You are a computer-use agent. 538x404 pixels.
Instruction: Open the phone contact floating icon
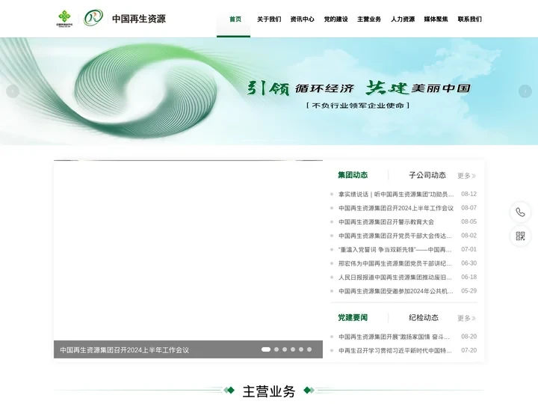click(520, 212)
